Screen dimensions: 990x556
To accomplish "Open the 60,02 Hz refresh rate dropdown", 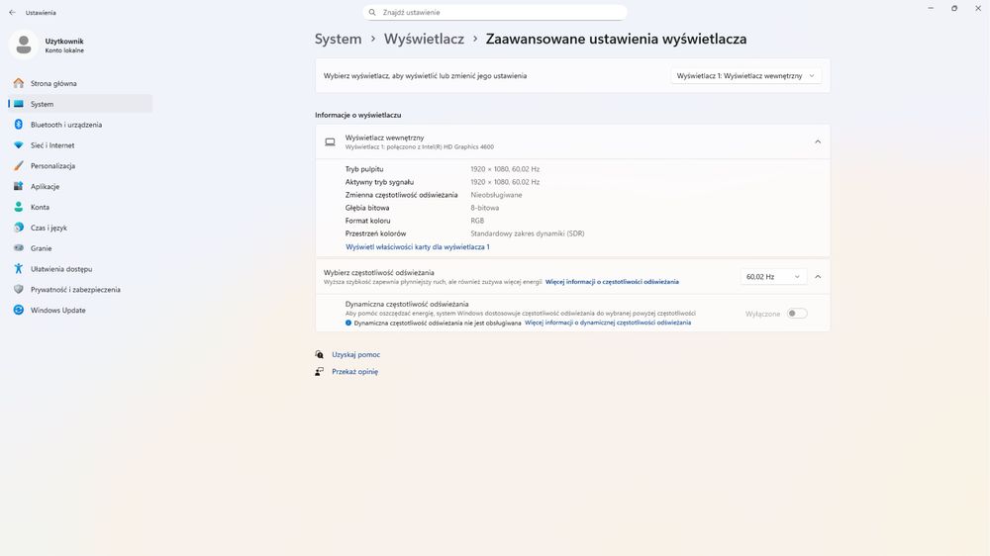I will tap(773, 277).
